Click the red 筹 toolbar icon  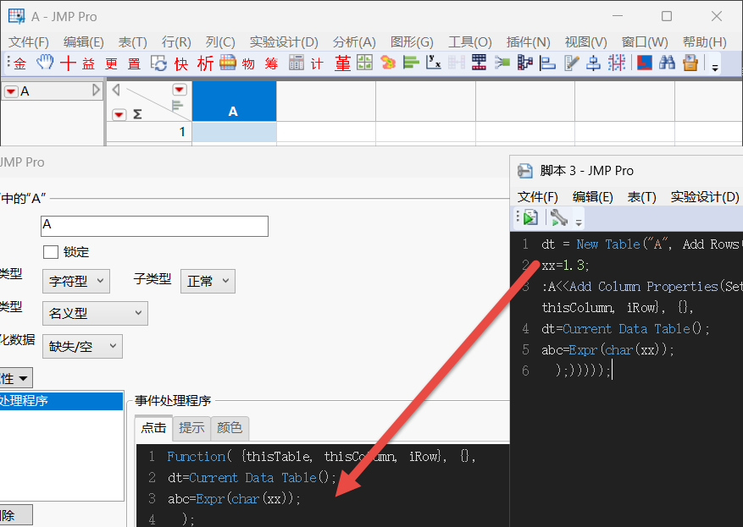[271, 63]
